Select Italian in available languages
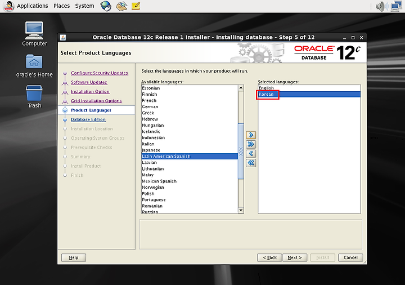Viewport: 405px width, 285px height. [x=190, y=144]
